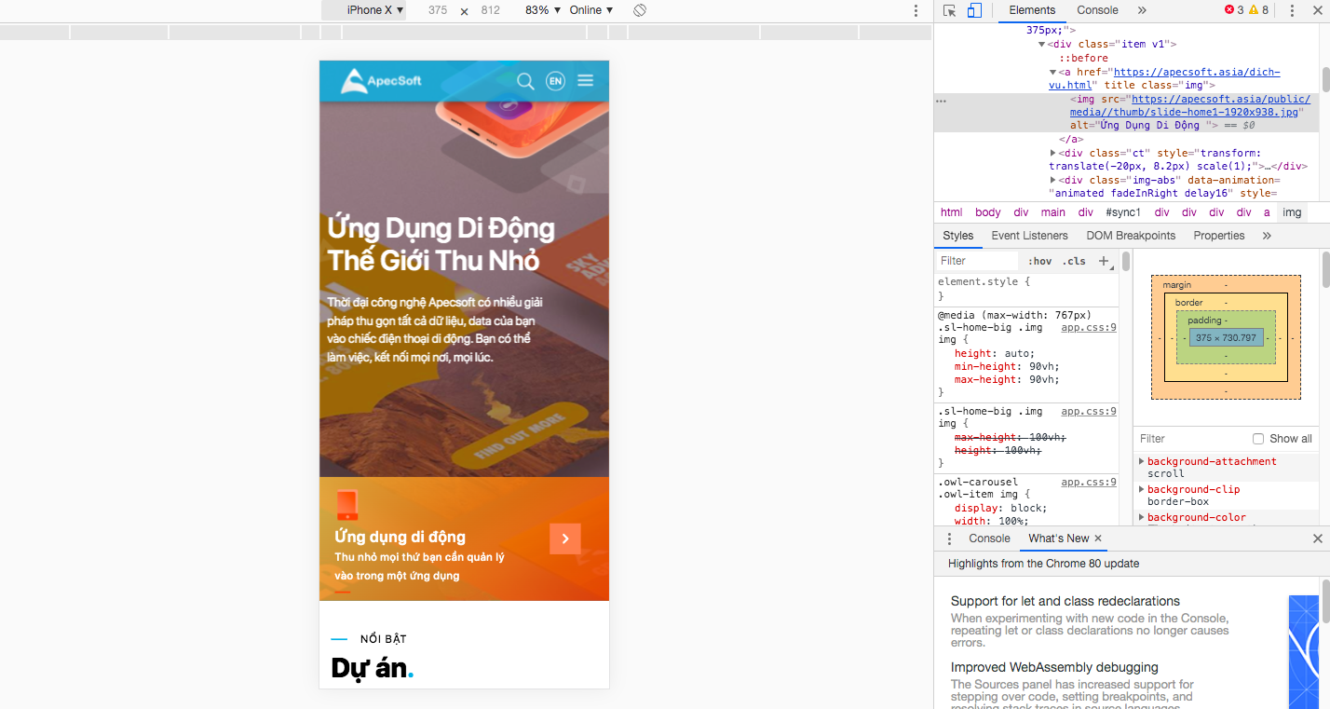Toggle the device toolbar icon
The height and width of the screenshot is (709, 1330).
pos(974,10)
